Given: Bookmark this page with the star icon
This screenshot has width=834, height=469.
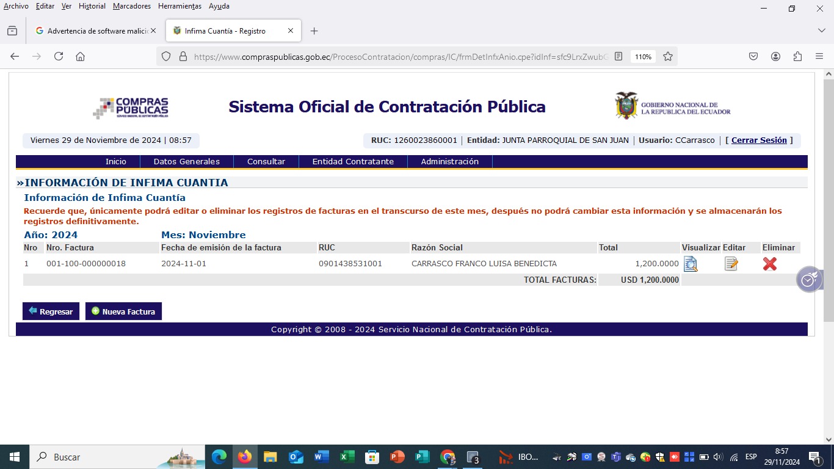Looking at the screenshot, I should coord(668,56).
